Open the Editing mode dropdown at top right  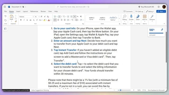pyautogui.click(x=150, y=11)
